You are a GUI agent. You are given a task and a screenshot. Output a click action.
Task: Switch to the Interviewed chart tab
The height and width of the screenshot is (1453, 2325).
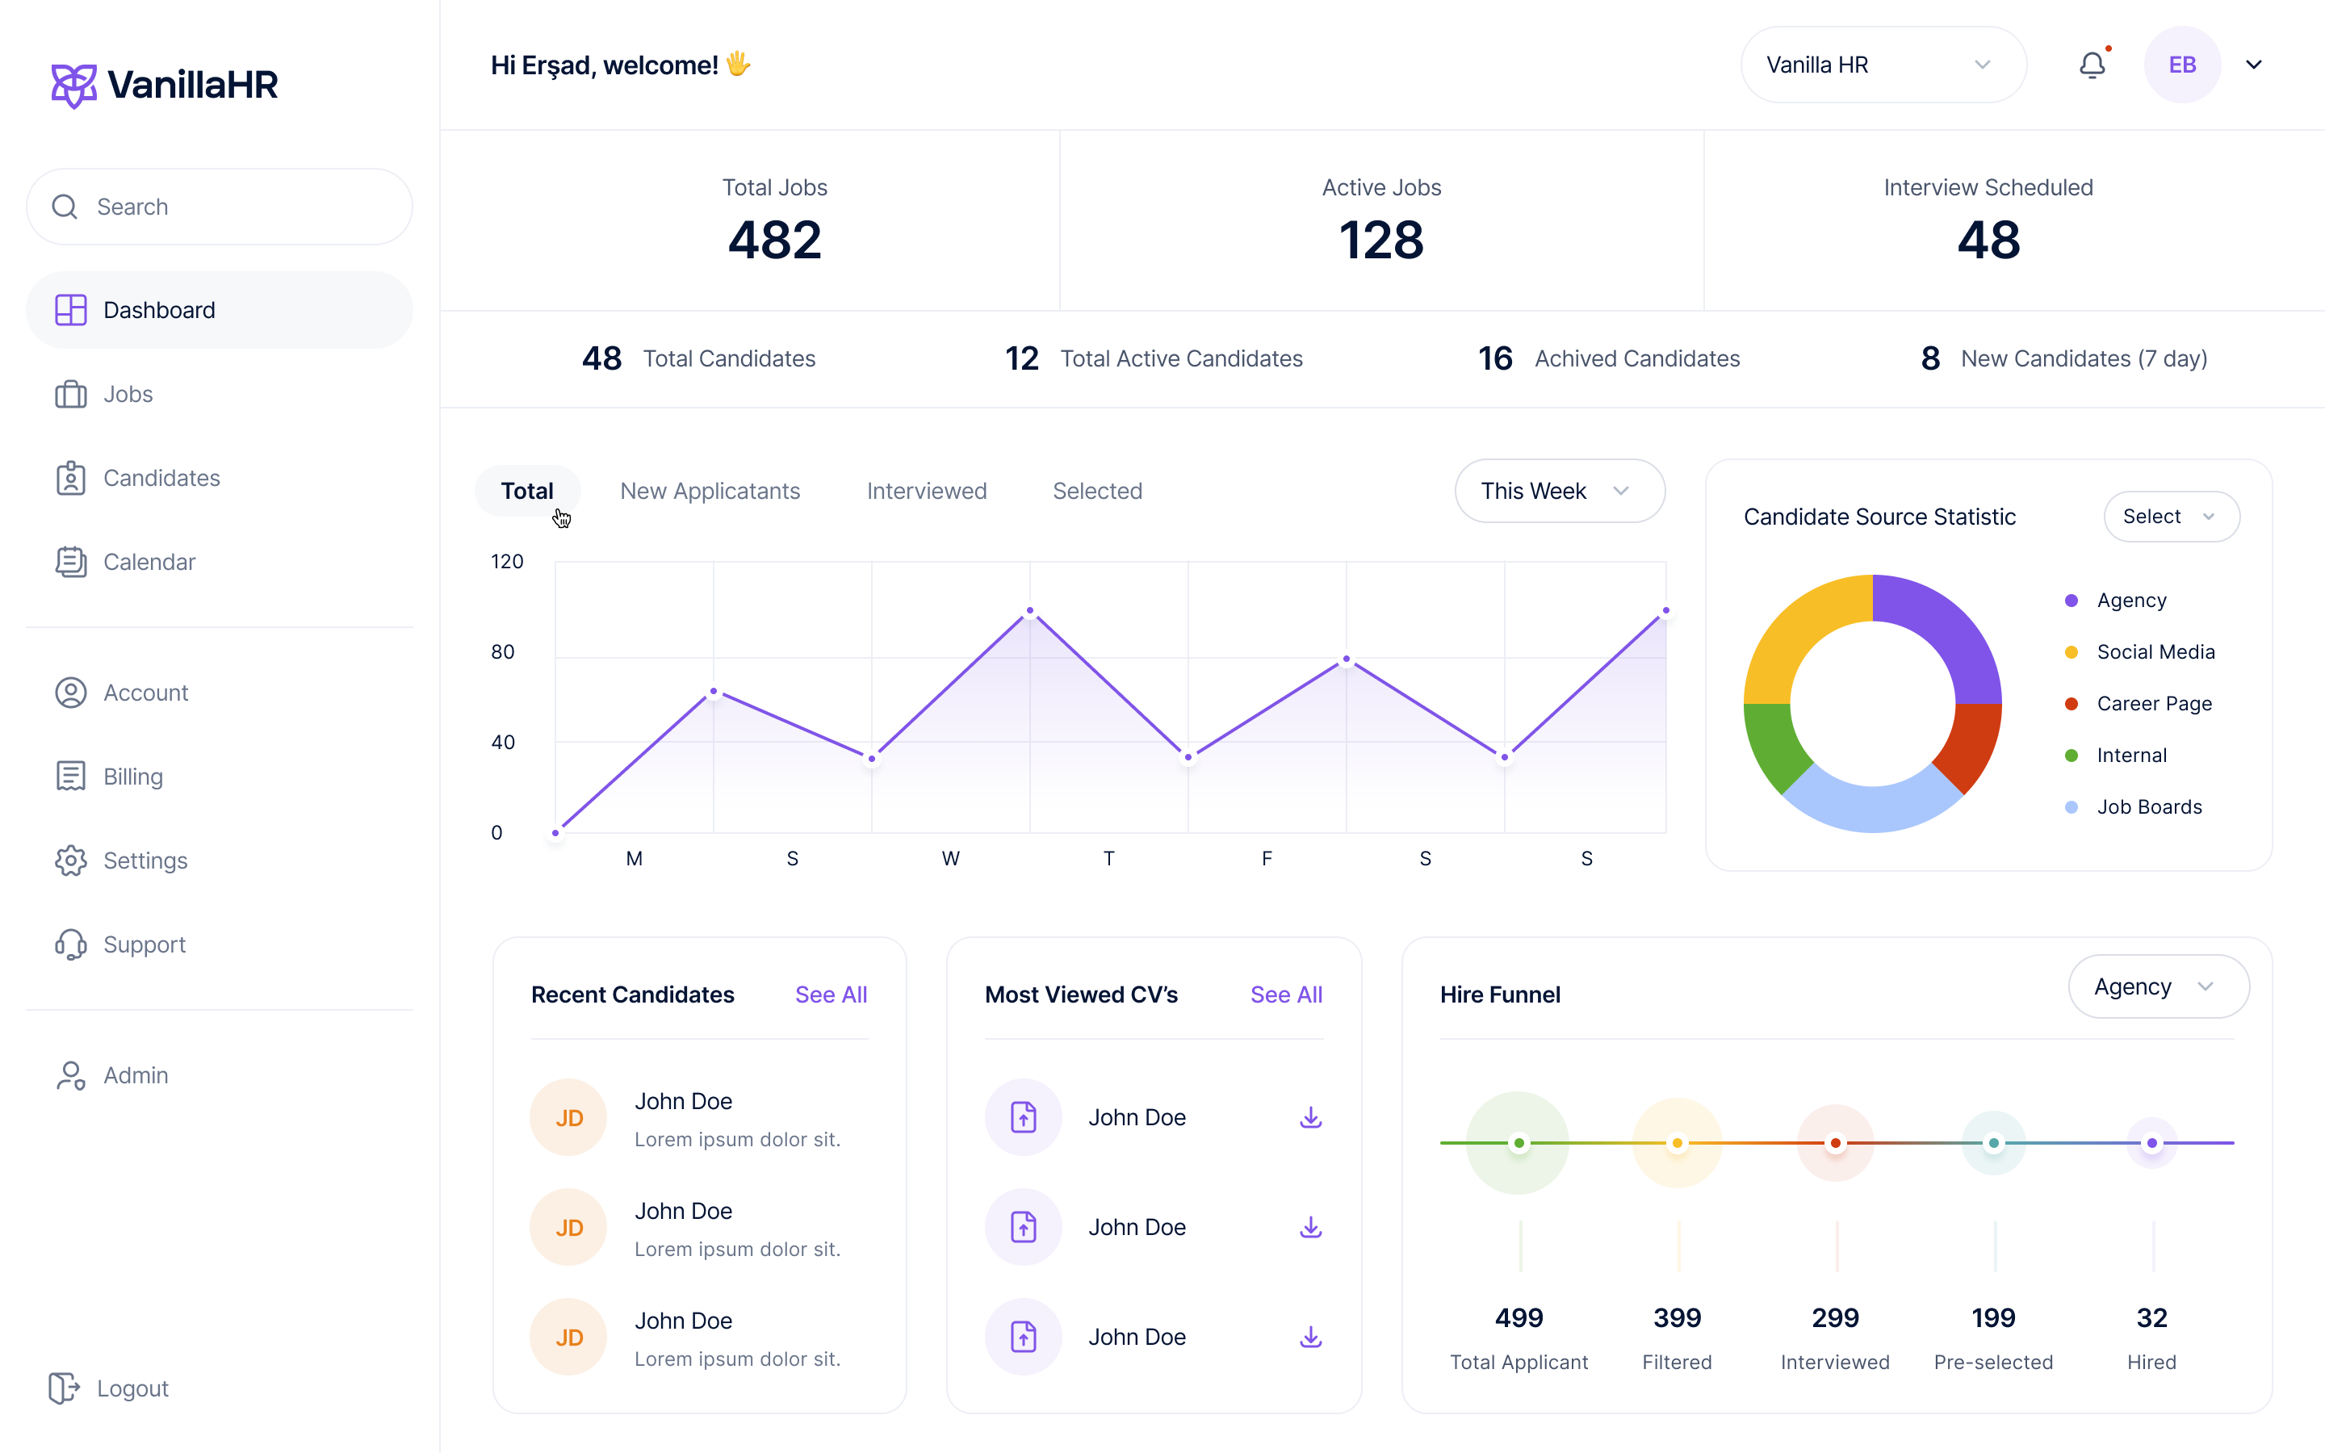(926, 491)
